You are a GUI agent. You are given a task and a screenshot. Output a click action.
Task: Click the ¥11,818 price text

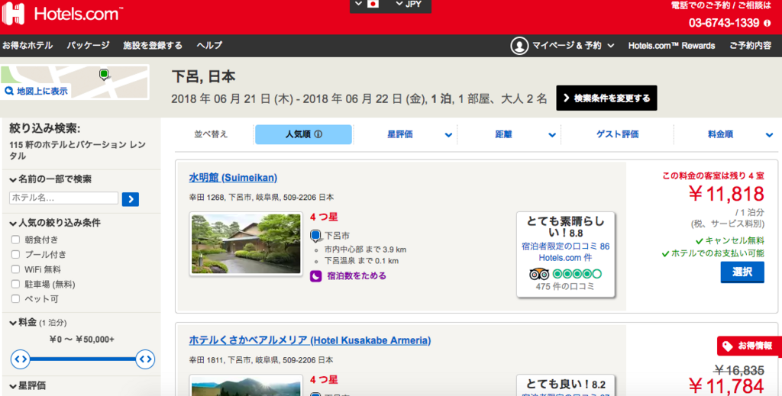tap(726, 194)
